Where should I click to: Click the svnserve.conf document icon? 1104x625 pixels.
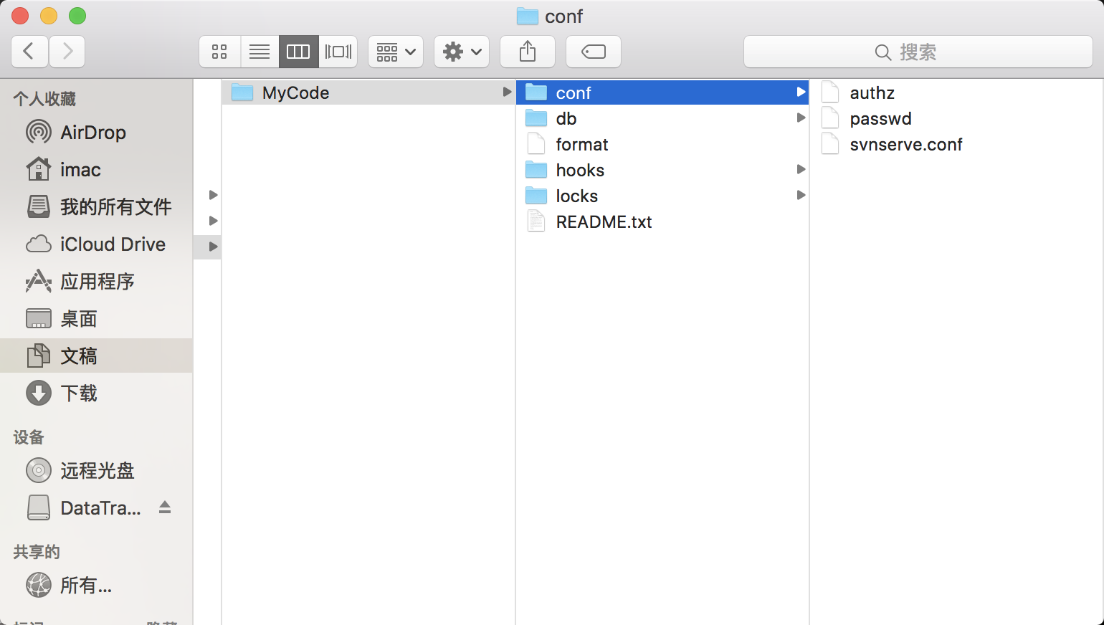click(x=830, y=144)
